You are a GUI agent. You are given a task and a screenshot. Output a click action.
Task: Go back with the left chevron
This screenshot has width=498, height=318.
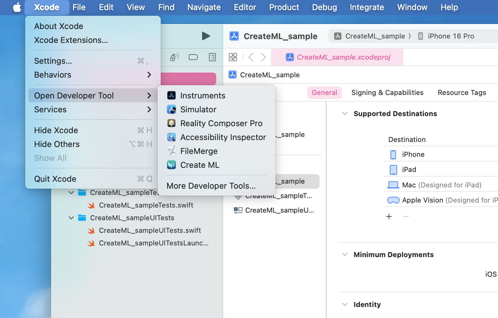click(x=251, y=57)
